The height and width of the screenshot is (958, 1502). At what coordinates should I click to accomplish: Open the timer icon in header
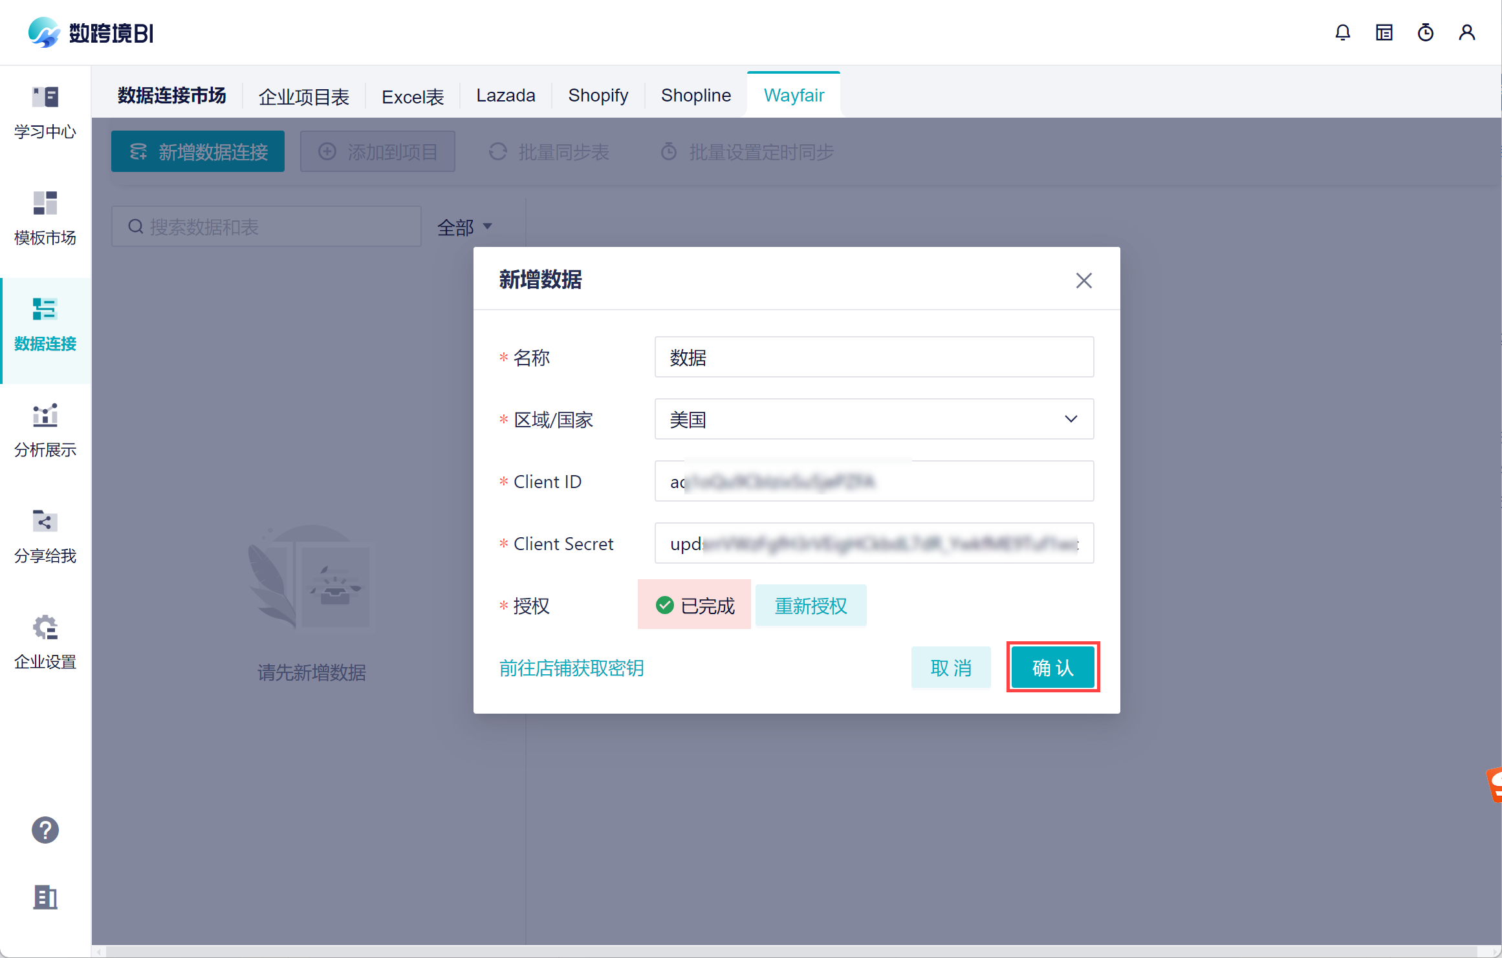pyautogui.click(x=1425, y=32)
